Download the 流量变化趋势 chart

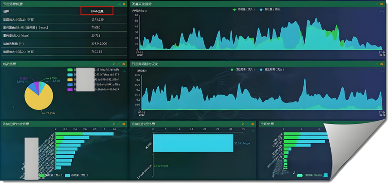(x=382, y=10)
